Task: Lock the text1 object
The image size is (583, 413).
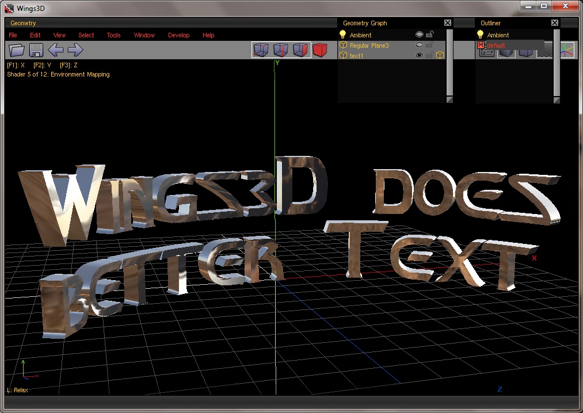Action: (x=430, y=55)
